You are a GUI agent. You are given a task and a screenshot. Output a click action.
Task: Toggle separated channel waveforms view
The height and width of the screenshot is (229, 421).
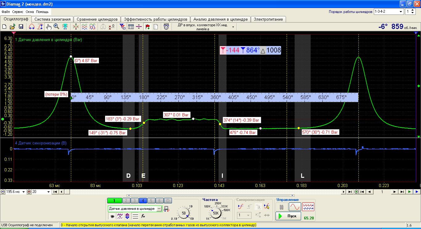[x=84, y=27]
